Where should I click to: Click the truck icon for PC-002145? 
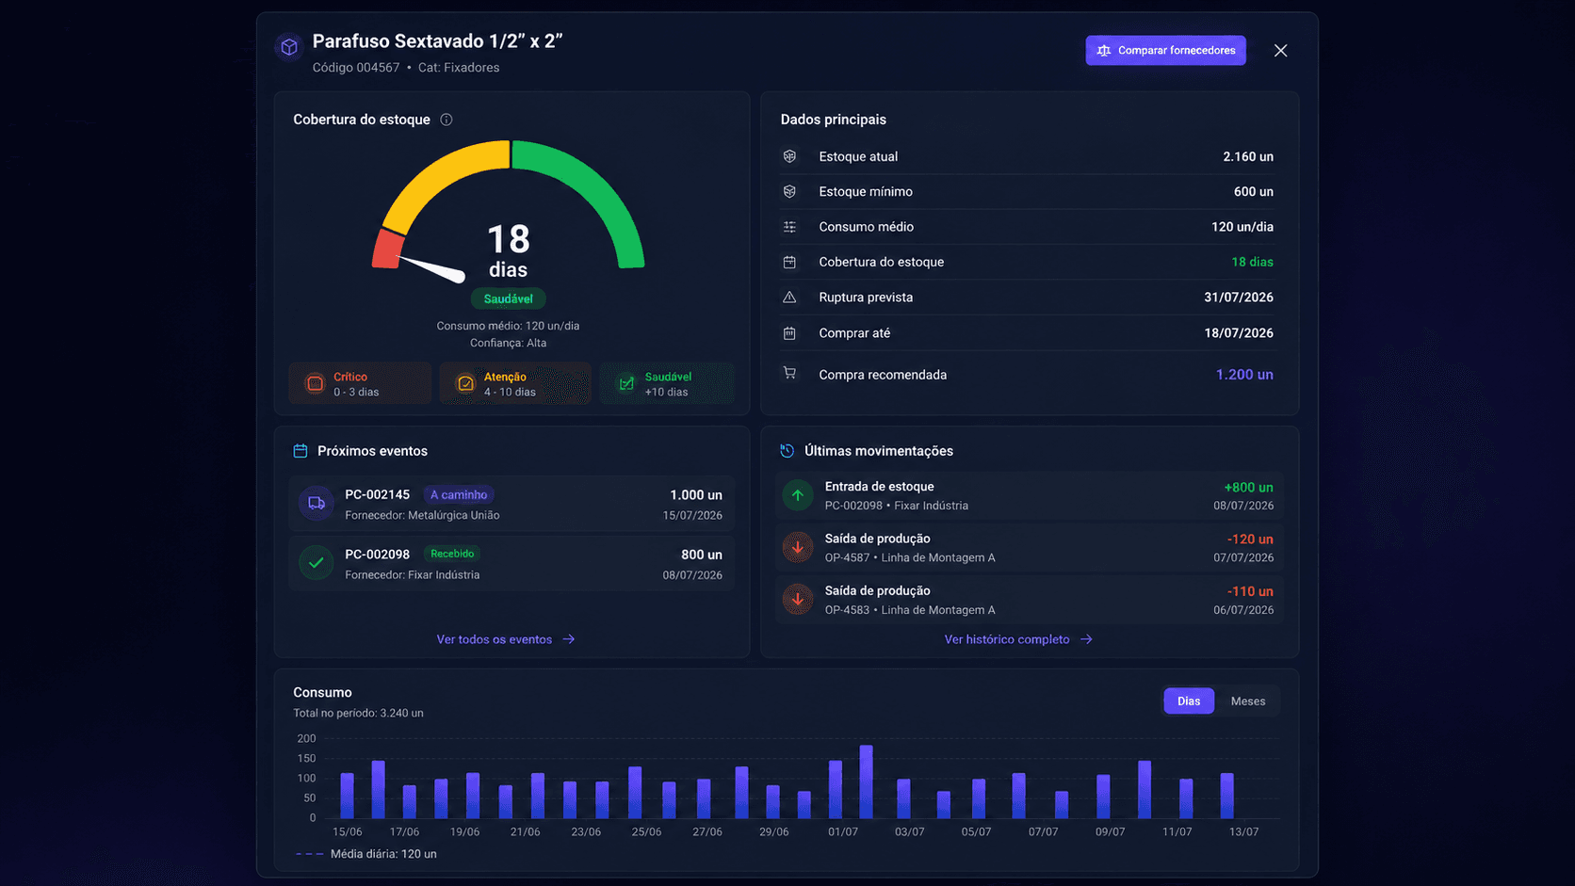317,503
